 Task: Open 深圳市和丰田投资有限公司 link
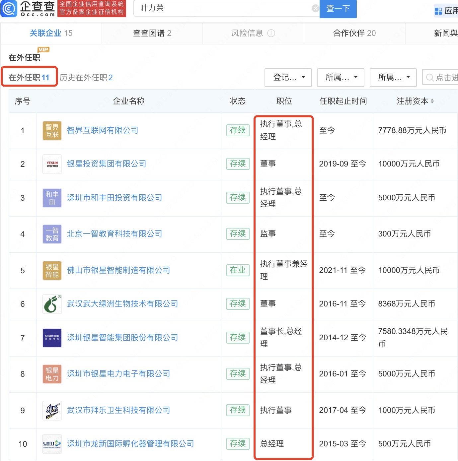114,198
